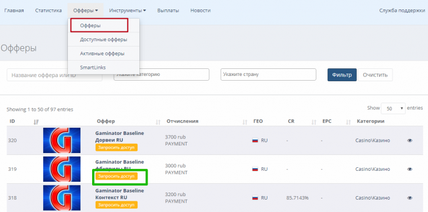Expand the Инструменты dropdown menu
The image size is (428, 212).
tap(128, 11)
